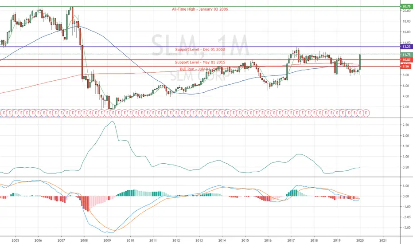Click the 18.00 price axis value
This screenshot has width=413, height=244.
[406, 21]
